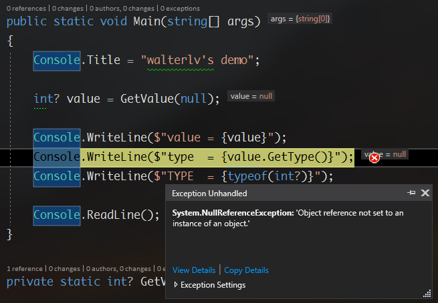Click the Copy Details link
Viewport: 438px width, 303px height.
coord(246,270)
